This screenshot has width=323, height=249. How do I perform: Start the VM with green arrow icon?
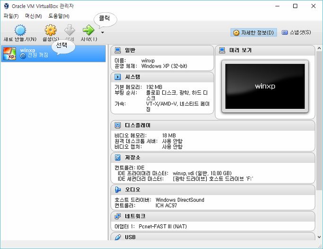[x=88, y=30]
